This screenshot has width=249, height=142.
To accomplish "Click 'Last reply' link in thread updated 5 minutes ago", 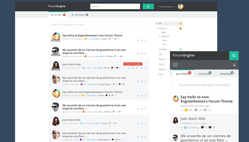I will [x=99, y=56].
